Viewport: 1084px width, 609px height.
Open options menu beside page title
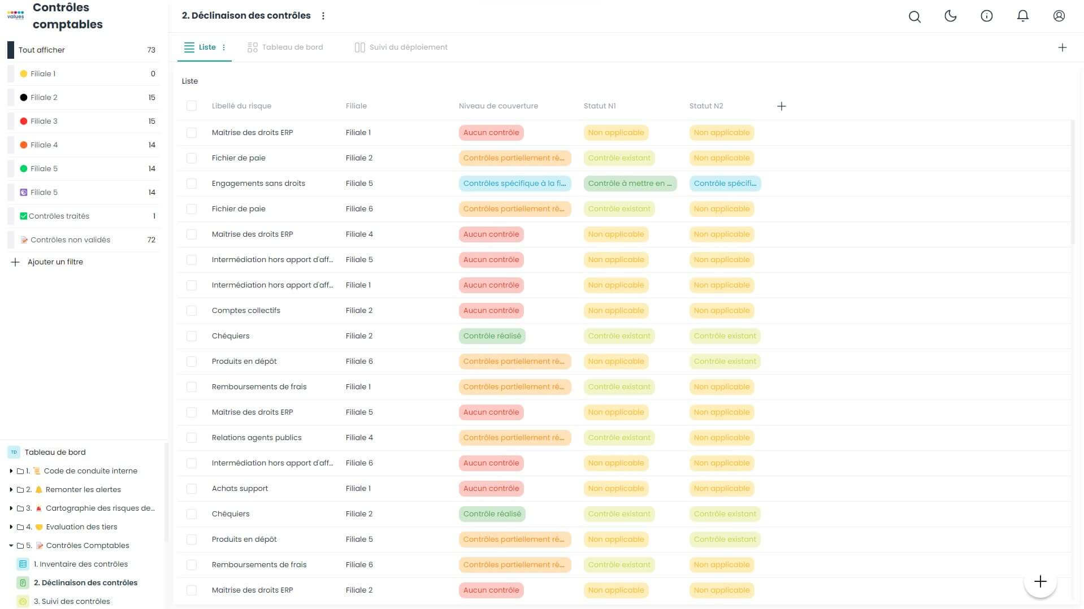[x=323, y=16]
